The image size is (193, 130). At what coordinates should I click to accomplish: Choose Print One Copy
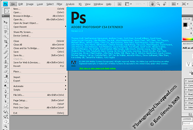(39, 108)
